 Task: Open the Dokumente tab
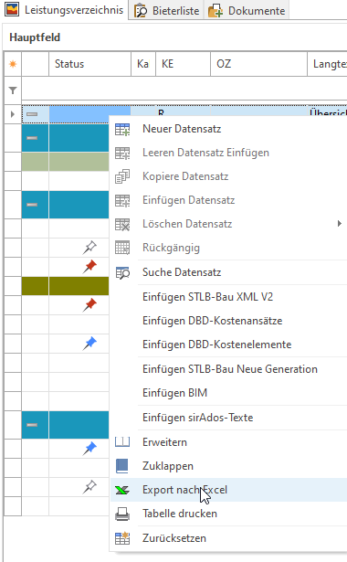coord(247,11)
